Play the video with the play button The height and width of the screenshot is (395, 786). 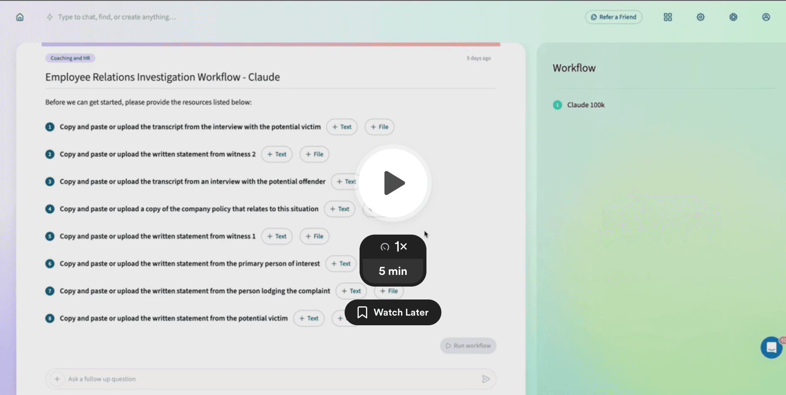pos(393,183)
